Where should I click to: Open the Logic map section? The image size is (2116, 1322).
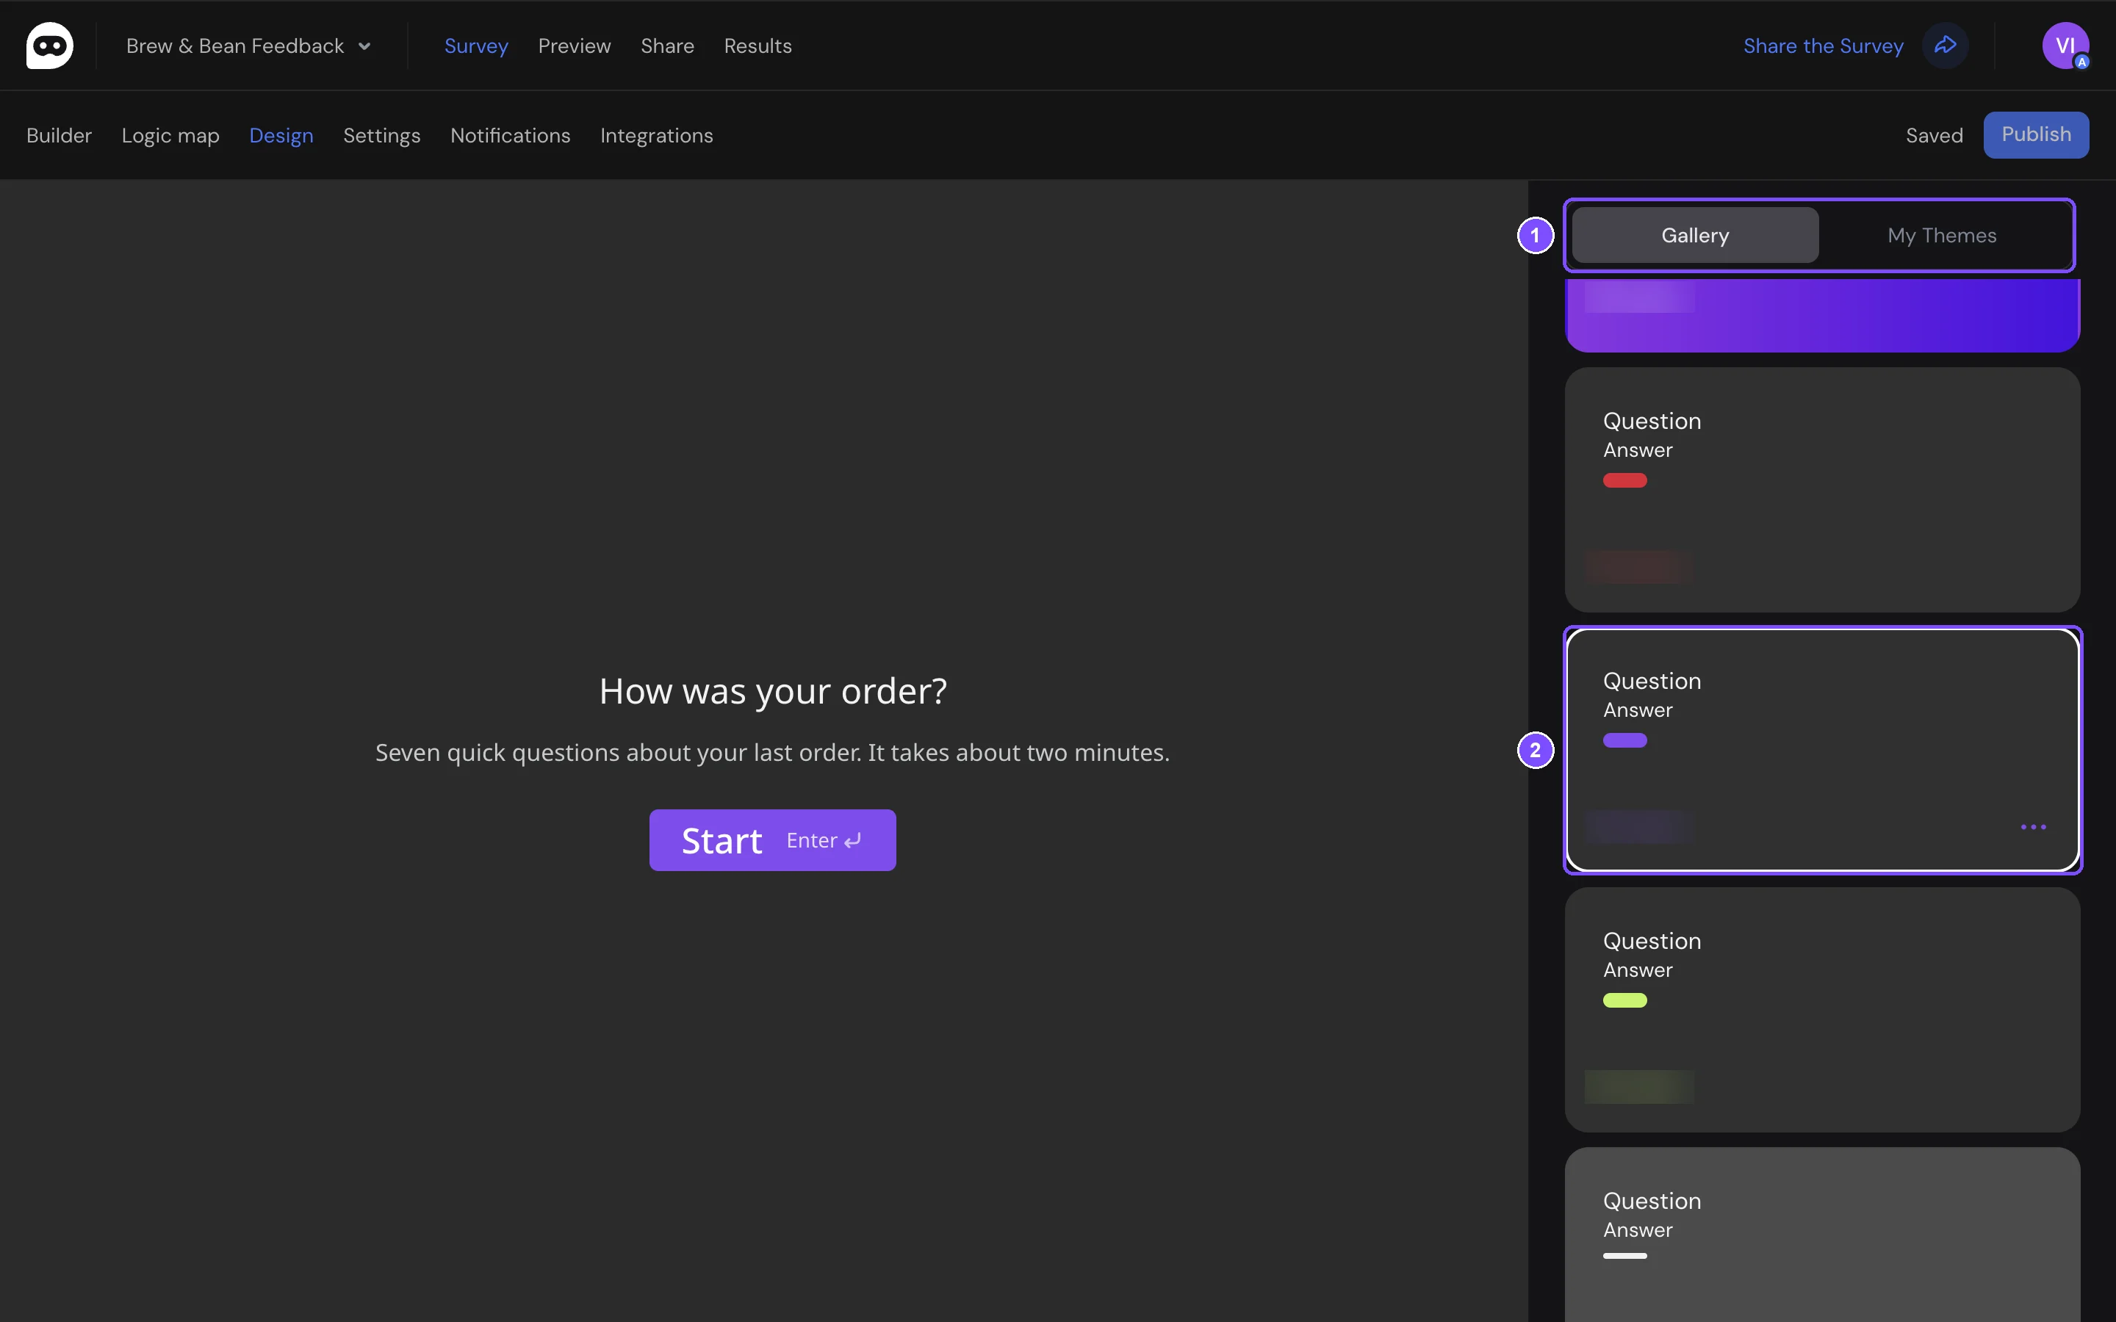pyautogui.click(x=170, y=136)
